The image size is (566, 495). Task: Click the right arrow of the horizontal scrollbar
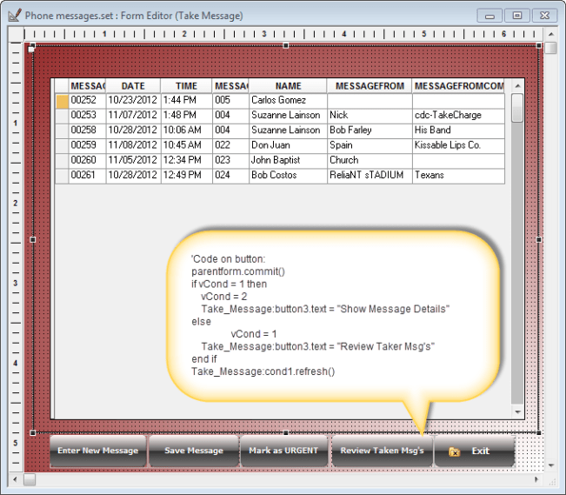click(x=538, y=478)
